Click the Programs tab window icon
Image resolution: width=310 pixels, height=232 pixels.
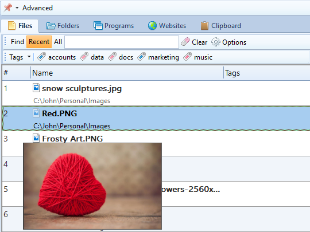pos(98,26)
